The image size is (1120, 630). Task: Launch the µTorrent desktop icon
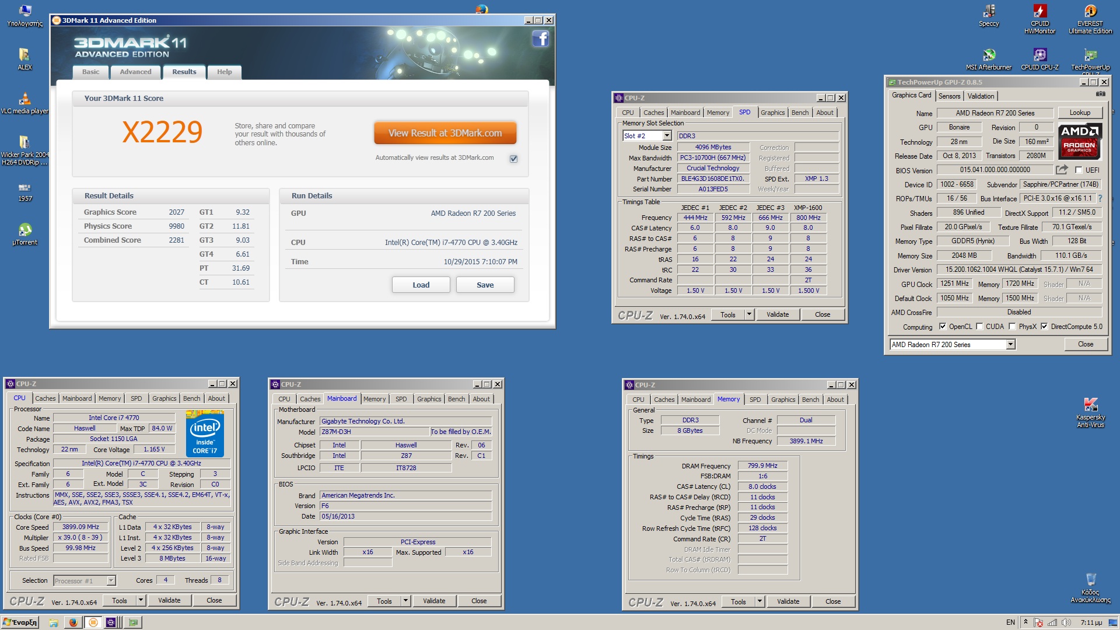pyautogui.click(x=24, y=235)
